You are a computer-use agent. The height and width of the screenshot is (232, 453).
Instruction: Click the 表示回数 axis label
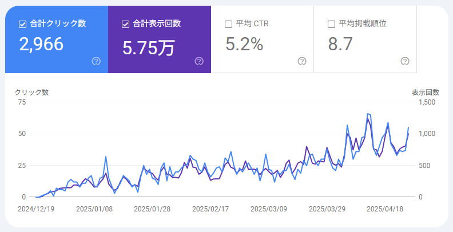coord(426,93)
